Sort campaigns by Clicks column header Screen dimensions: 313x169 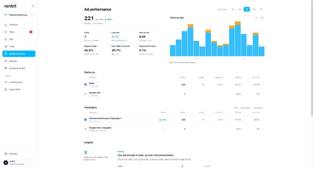(183, 112)
